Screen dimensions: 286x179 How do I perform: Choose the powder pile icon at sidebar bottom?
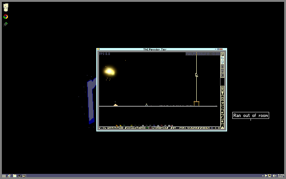click(222, 126)
